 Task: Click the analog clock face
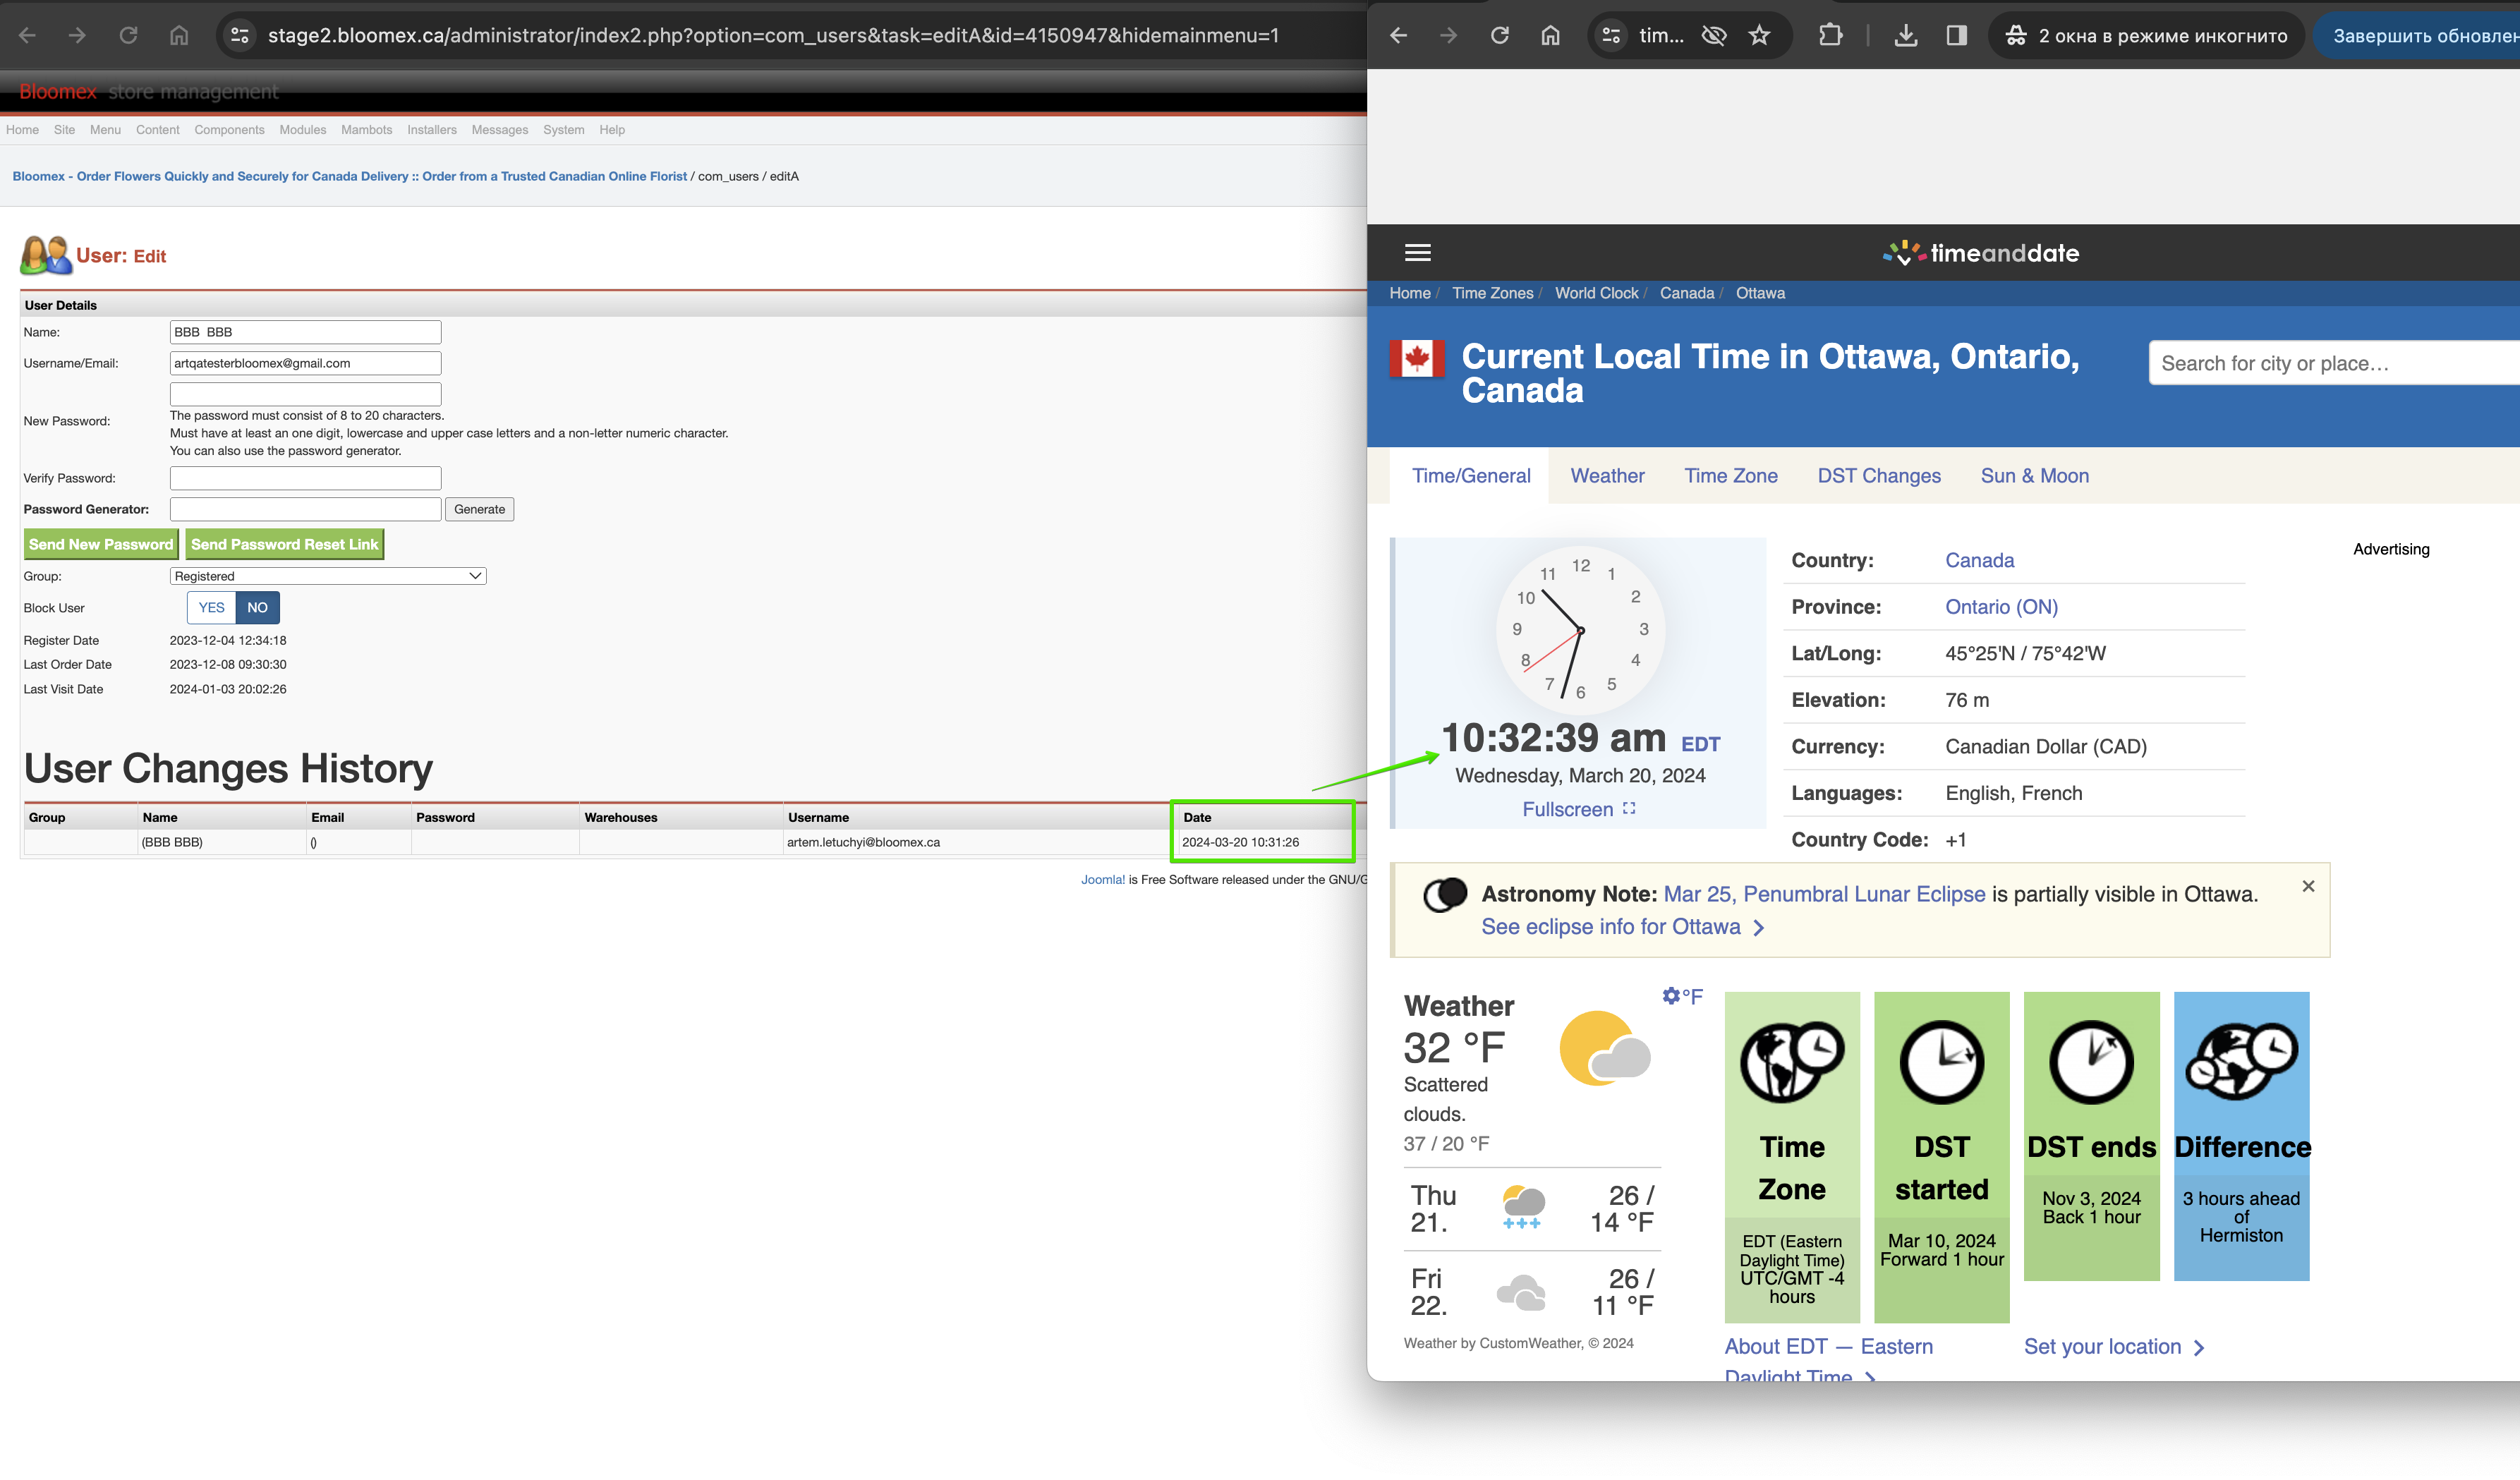point(1580,629)
